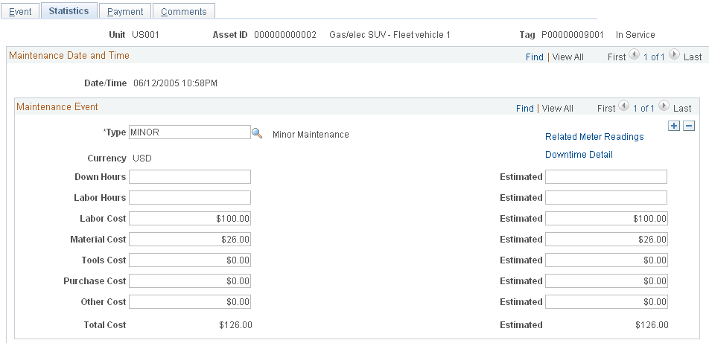Click the Unit value US001
This screenshot has height=343, width=709.
(145, 35)
